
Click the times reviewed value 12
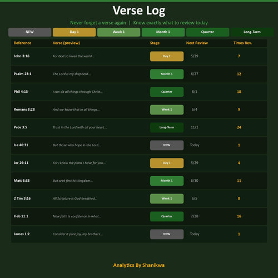[239, 74]
